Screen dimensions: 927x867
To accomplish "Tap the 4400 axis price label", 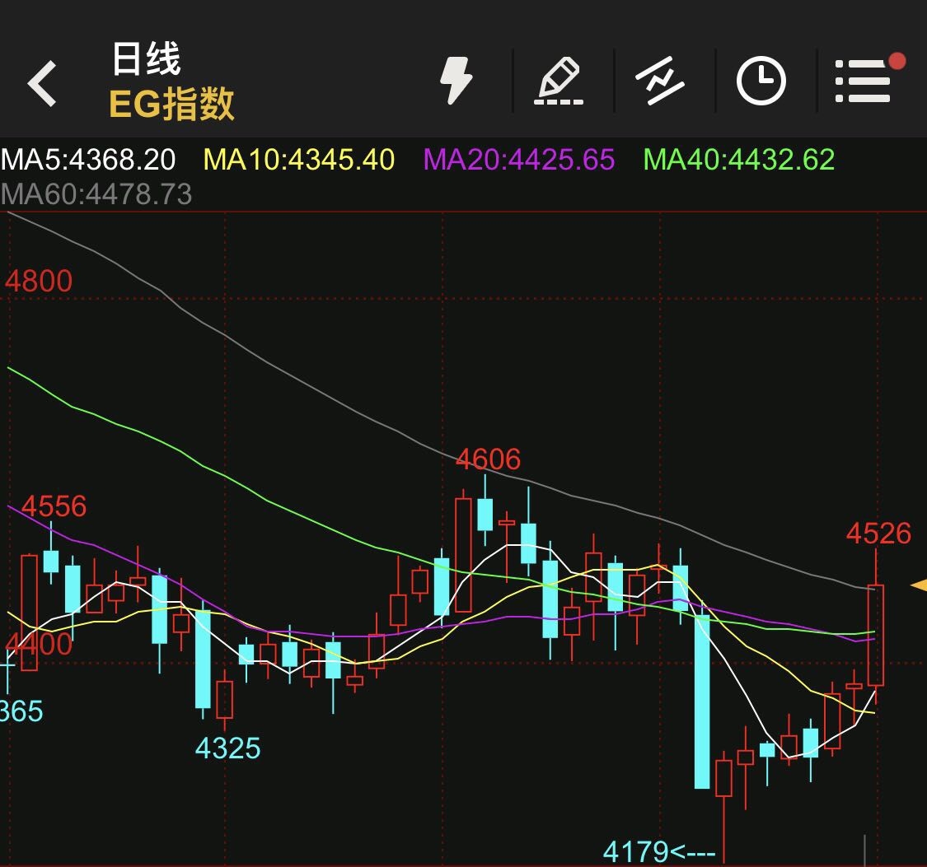I will point(39,644).
